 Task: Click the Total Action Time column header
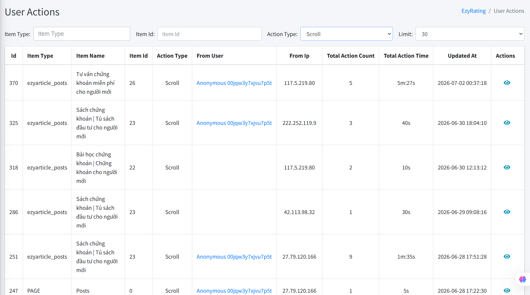406,56
